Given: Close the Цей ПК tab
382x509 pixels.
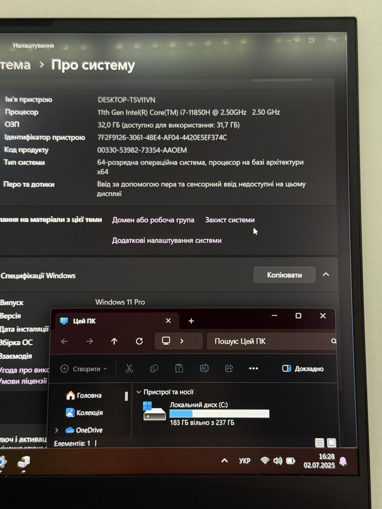Looking at the screenshot, I should pos(168,321).
